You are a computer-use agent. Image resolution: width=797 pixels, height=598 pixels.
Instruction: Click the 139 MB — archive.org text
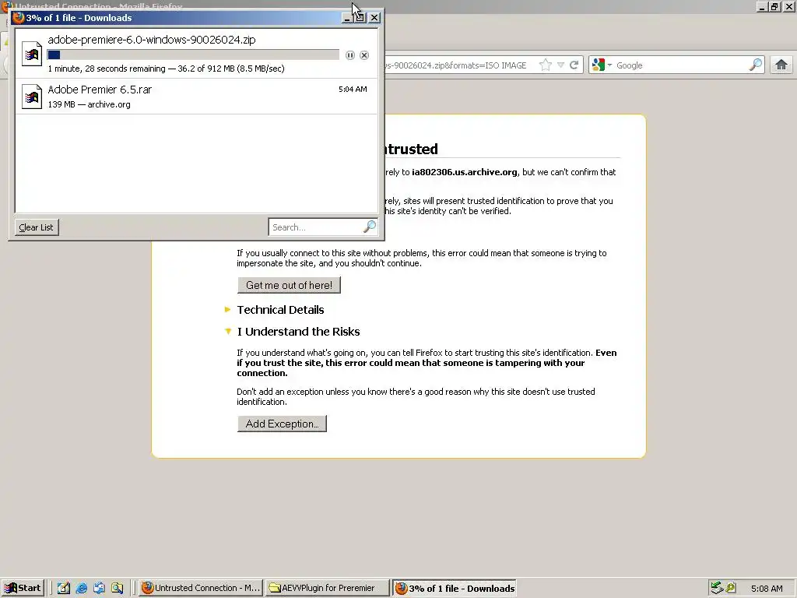[89, 104]
